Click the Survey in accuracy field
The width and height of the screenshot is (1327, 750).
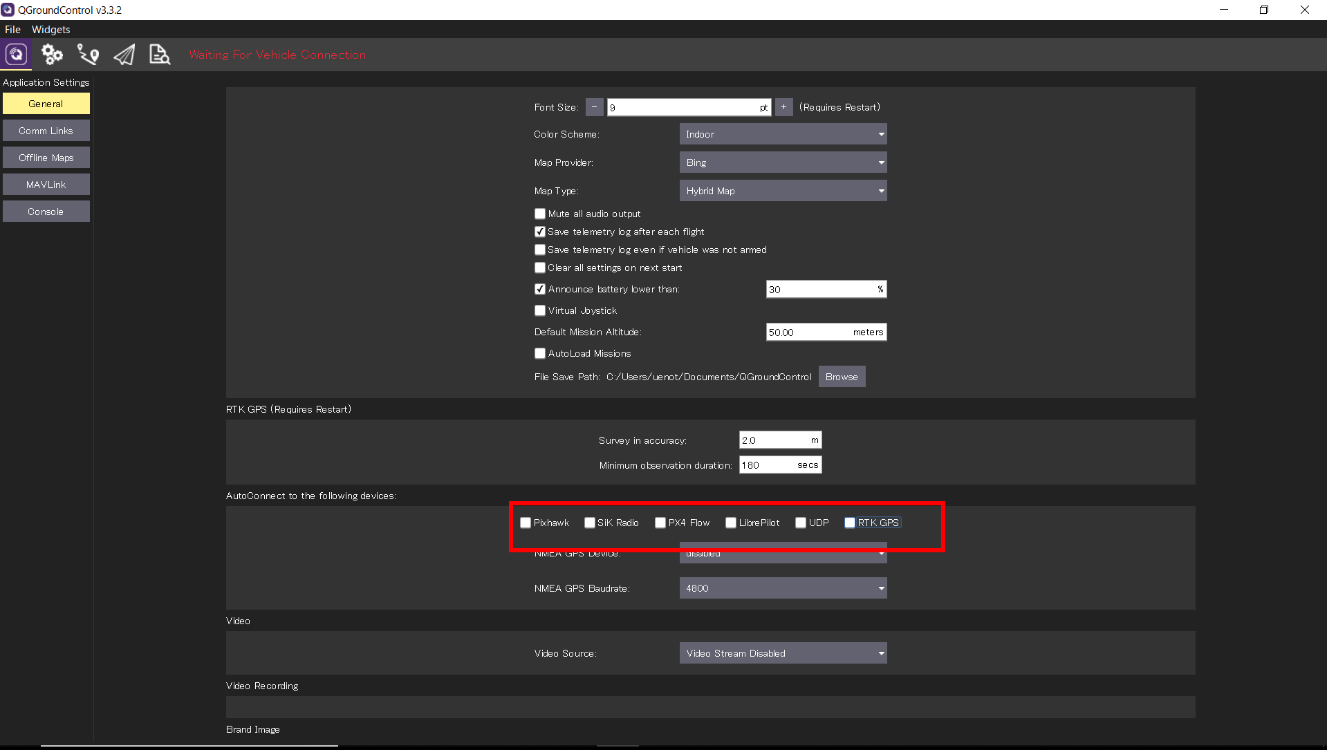tap(780, 440)
